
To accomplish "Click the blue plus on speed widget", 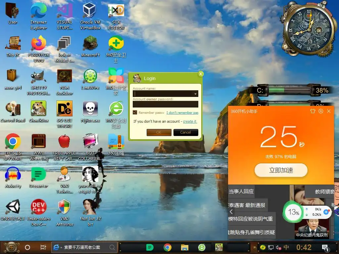I will [326, 212].
